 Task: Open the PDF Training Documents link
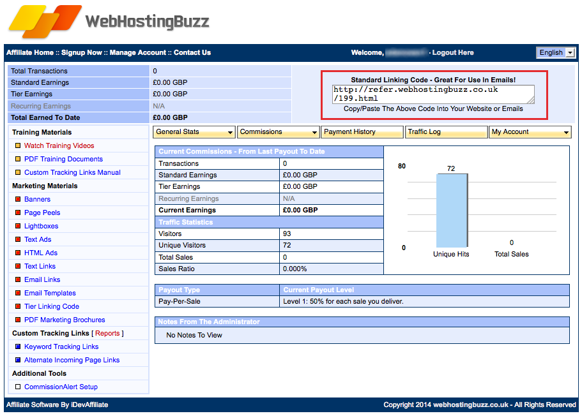63,159
